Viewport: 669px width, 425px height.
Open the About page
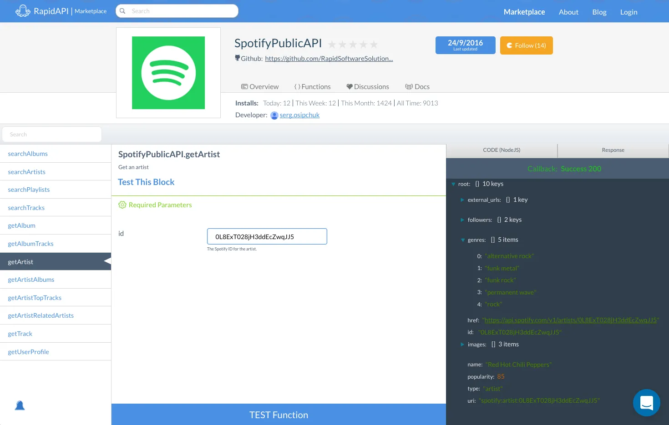coord(568,12)
